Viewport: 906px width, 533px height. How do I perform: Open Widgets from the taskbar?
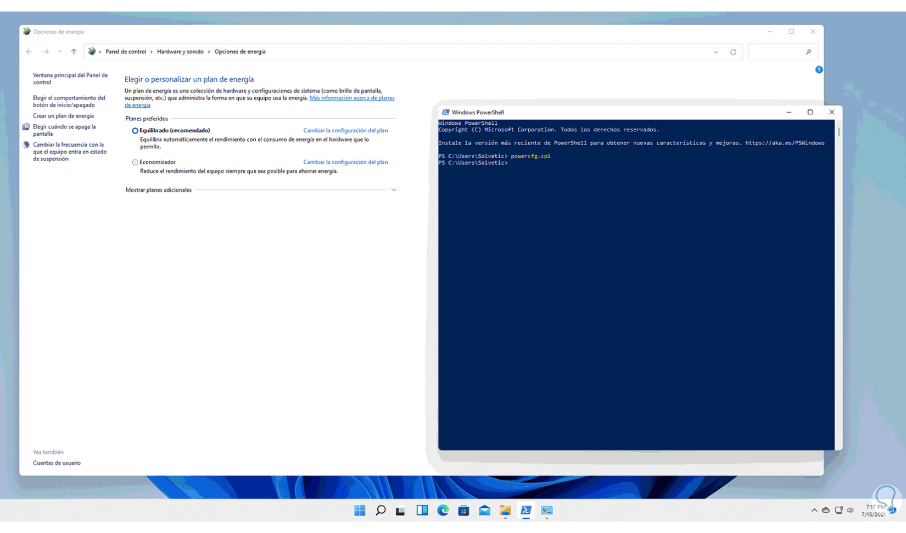point(422,510)
